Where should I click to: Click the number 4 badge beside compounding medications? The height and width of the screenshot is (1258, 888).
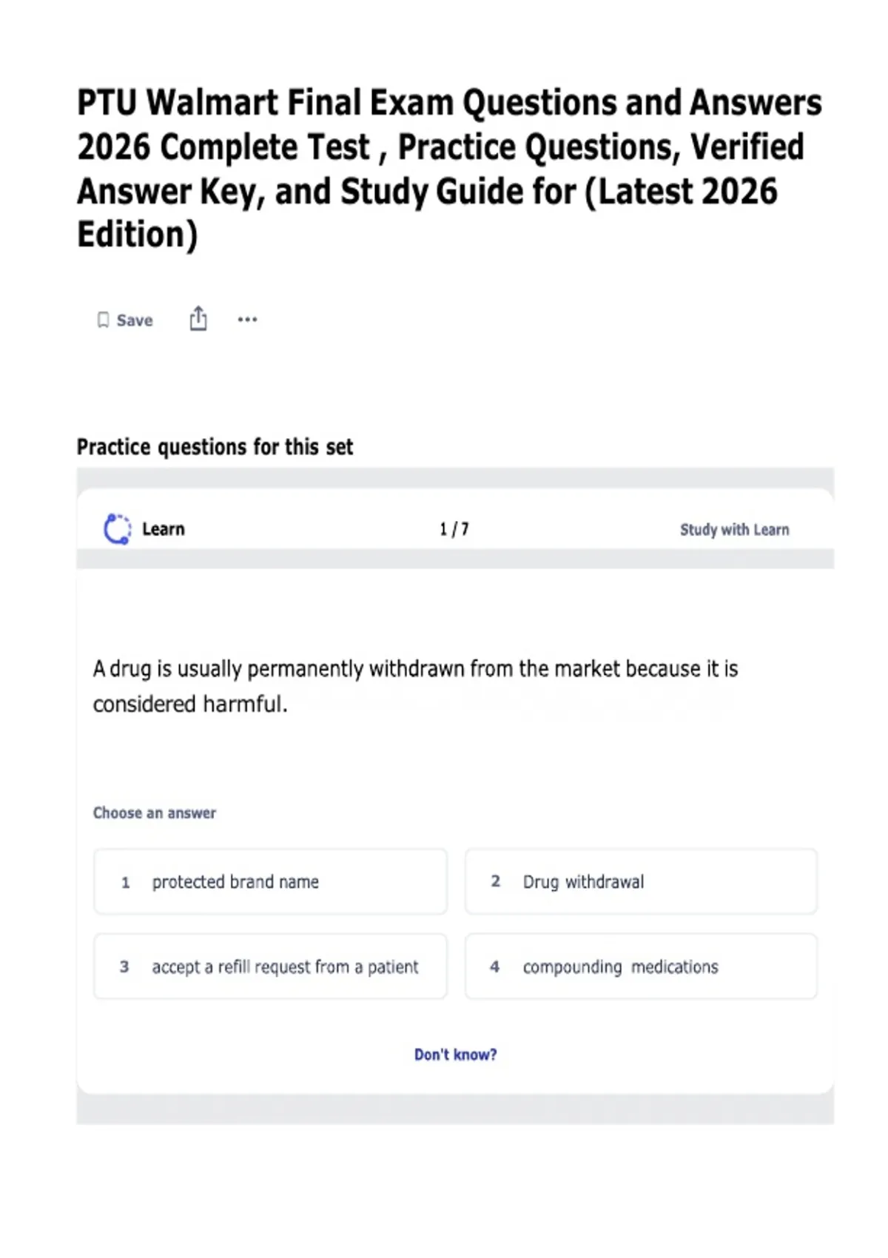pyautogui.click(x=495, y=966)
